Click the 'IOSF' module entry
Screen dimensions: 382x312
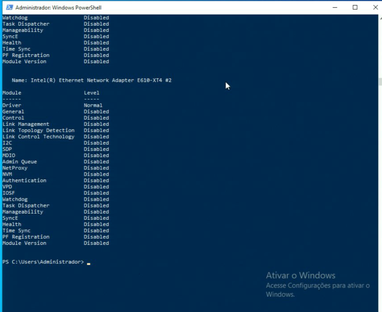pyautogui.click(x=8, y=193)
